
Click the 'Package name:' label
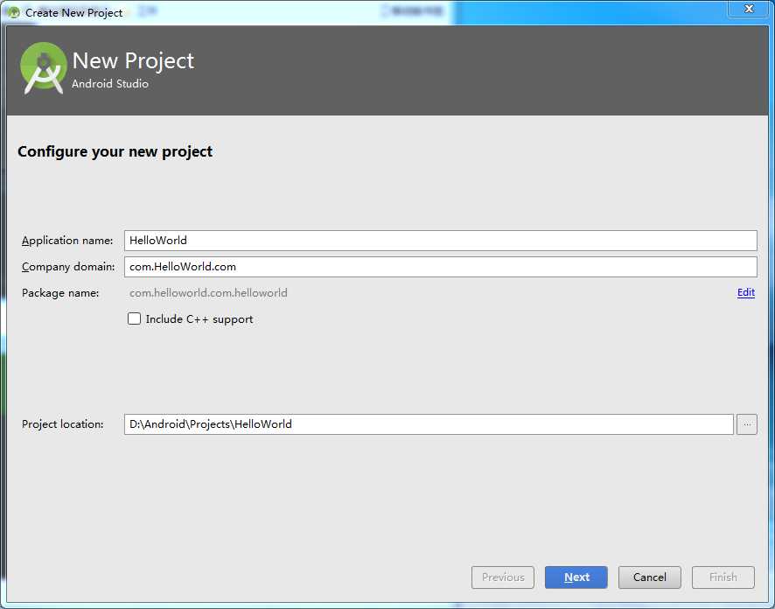coord(60,292)
